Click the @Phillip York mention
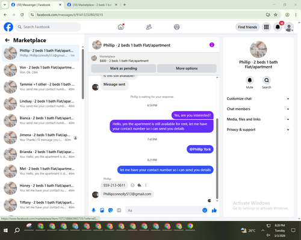The image size is (301, 240). pyautogui.click(x=200, y=149)
